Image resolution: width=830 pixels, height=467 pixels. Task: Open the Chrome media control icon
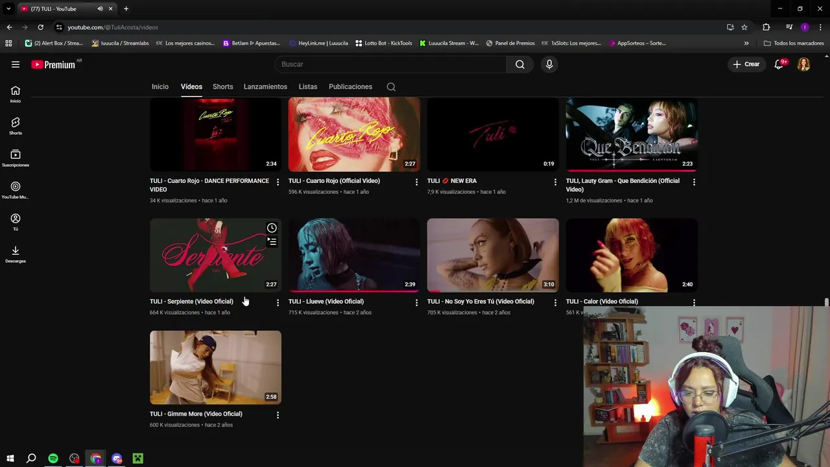(789, 27)
